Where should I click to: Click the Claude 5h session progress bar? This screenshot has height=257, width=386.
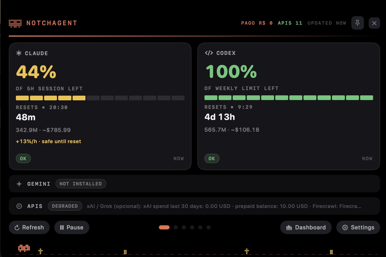tap(100, 98)
